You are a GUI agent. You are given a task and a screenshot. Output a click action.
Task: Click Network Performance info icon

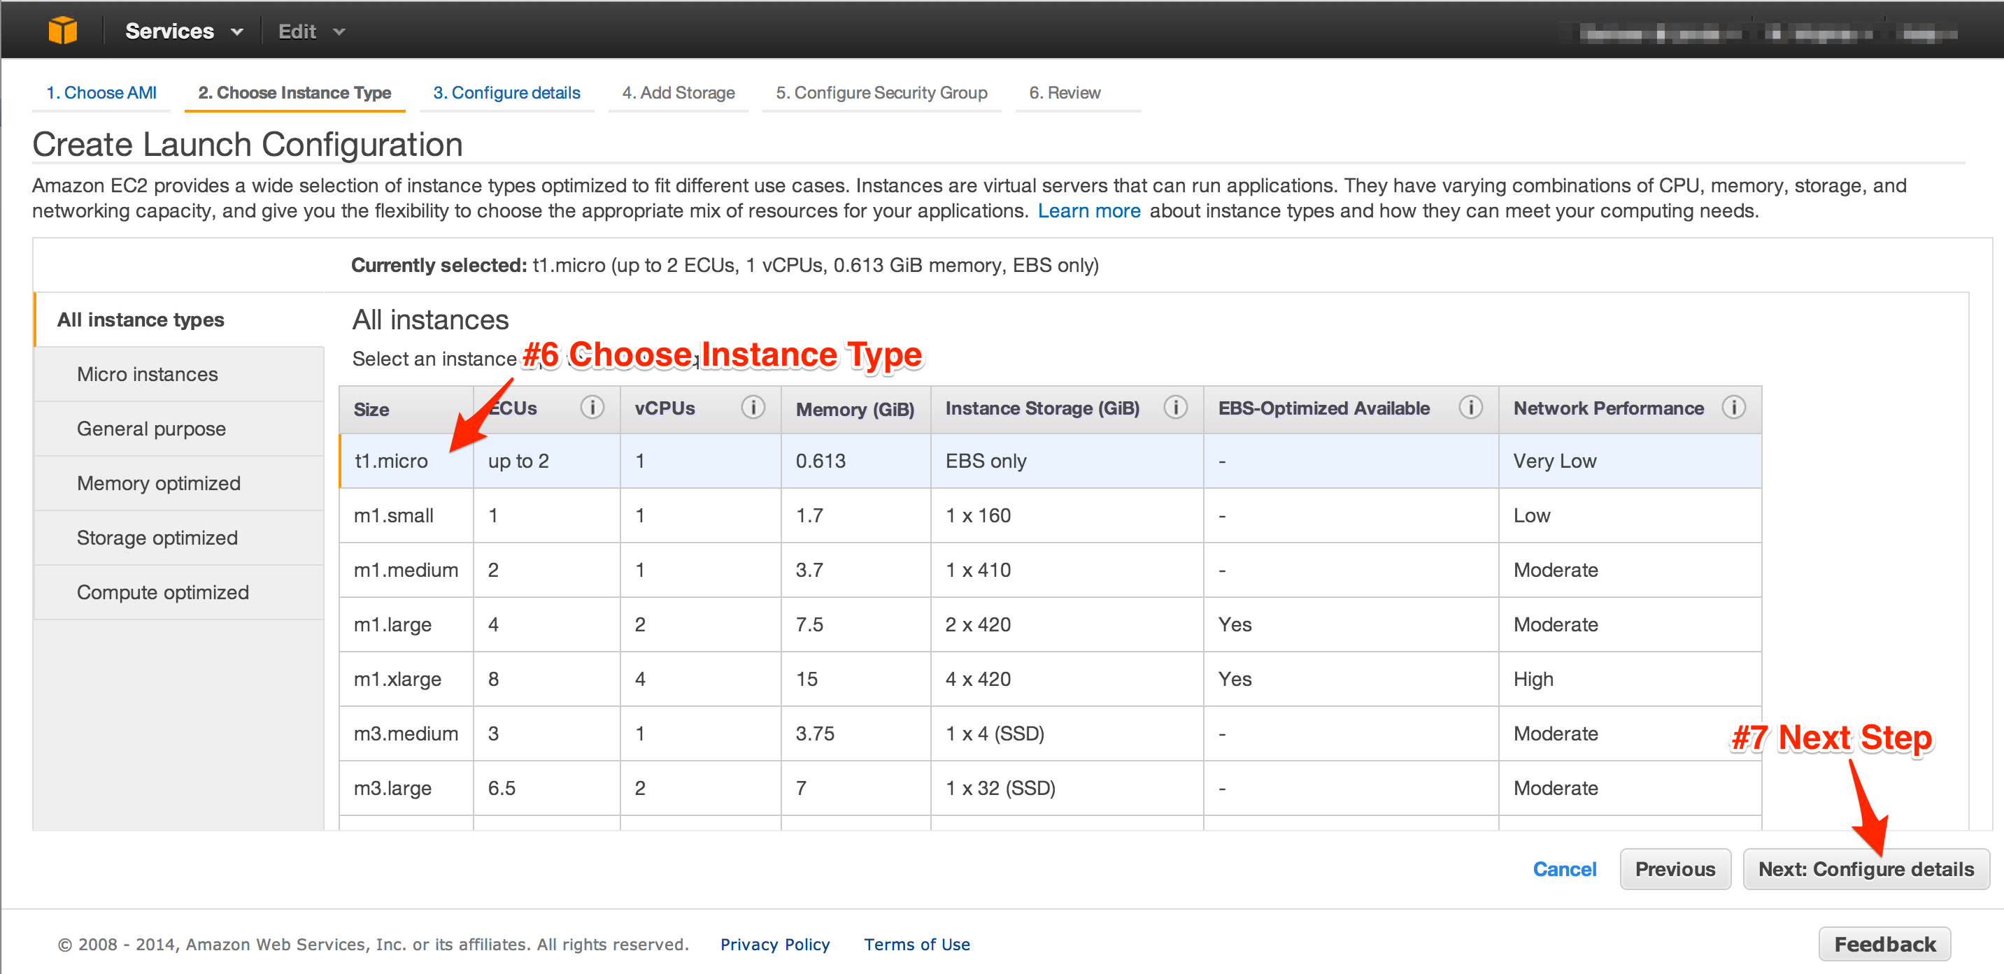click(1734, 407)
